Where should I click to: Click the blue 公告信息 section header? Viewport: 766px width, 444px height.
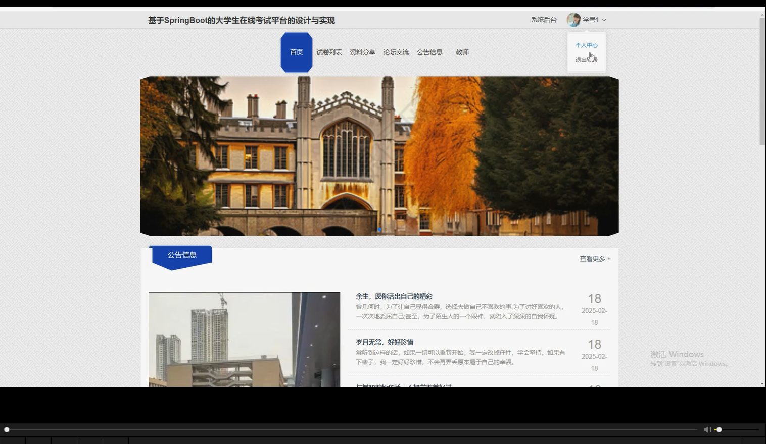[x=182, y=256]
